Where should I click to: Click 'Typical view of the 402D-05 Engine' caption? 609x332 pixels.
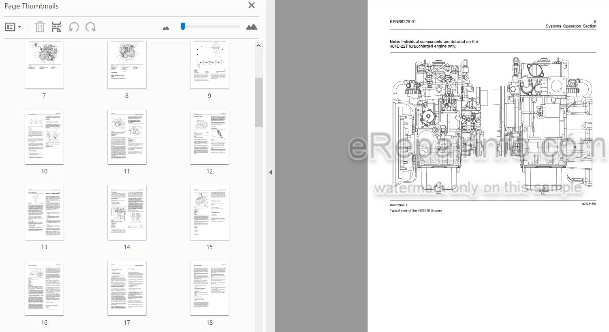click(416, 211)
